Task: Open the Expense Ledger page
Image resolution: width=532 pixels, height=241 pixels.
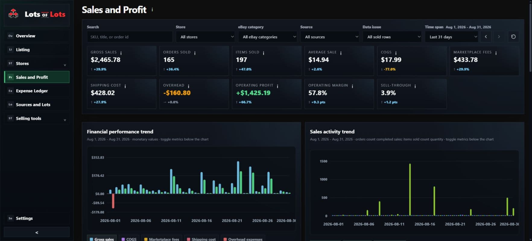Action: coord(37,91)
